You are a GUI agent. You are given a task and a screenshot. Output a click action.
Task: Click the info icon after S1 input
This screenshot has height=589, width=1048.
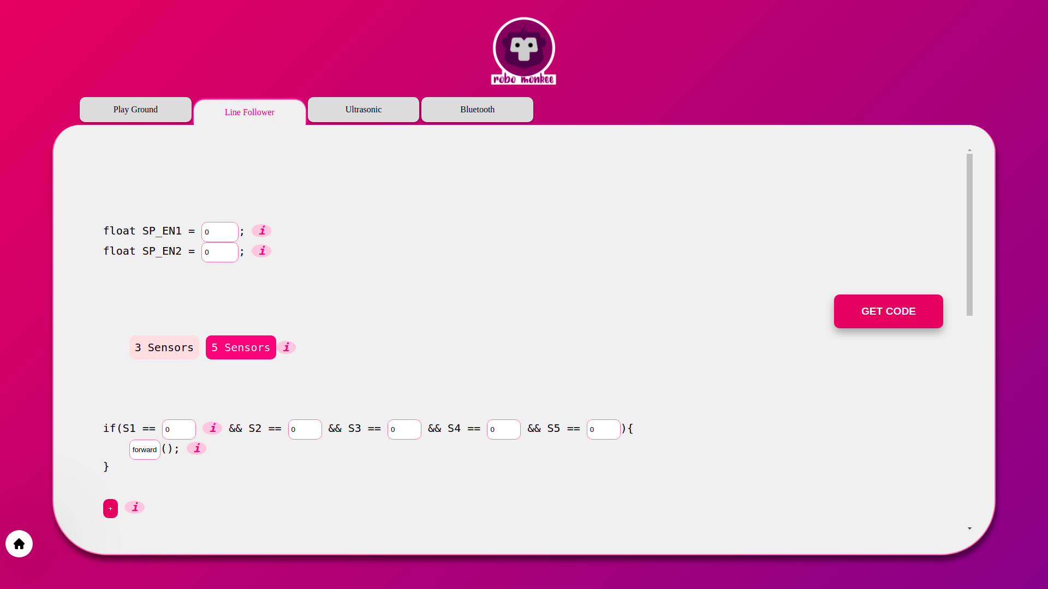212,428
